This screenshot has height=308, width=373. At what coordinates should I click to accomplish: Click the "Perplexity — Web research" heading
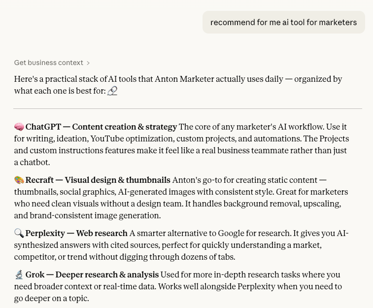76,233
